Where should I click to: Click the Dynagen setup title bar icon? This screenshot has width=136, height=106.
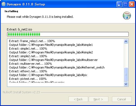[x=4, y=4]
